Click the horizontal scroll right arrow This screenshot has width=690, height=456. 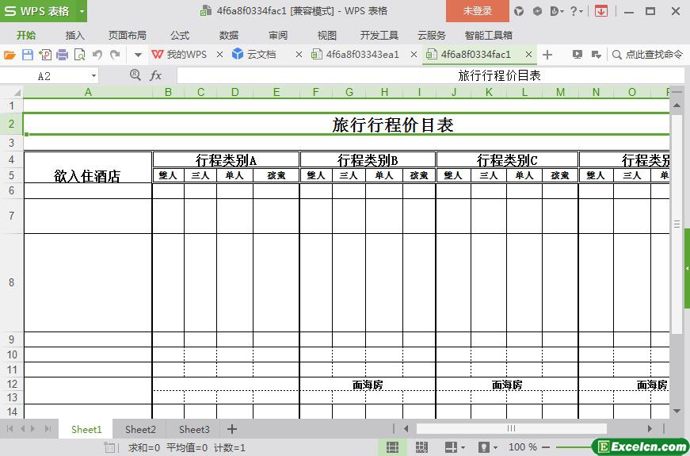coord(650,428)
